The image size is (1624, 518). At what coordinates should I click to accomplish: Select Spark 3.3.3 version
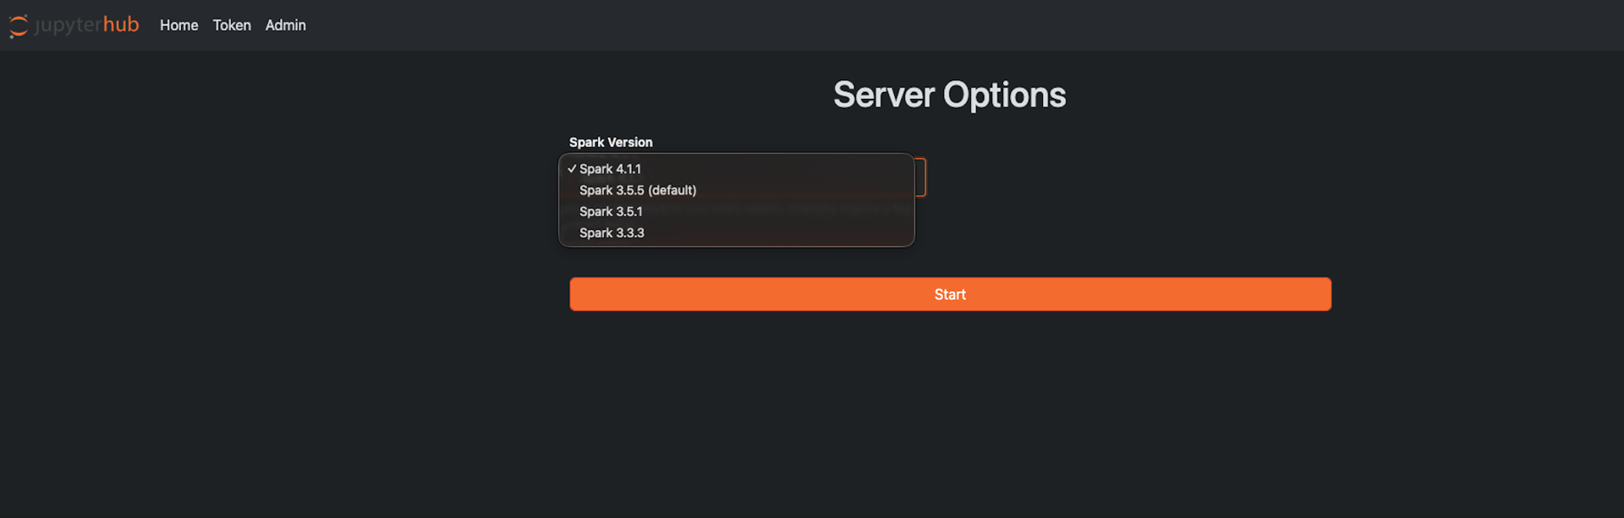click(x=736, y=232)
